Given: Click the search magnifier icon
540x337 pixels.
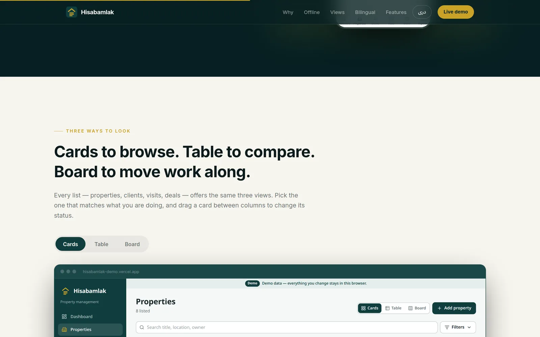Looking at the screenshot, I should 142,327.
